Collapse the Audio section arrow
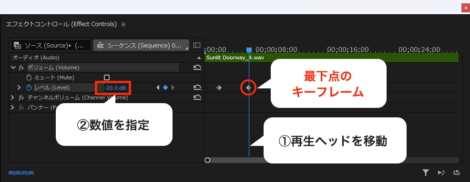The image size is (470, 182). [199, 57]
